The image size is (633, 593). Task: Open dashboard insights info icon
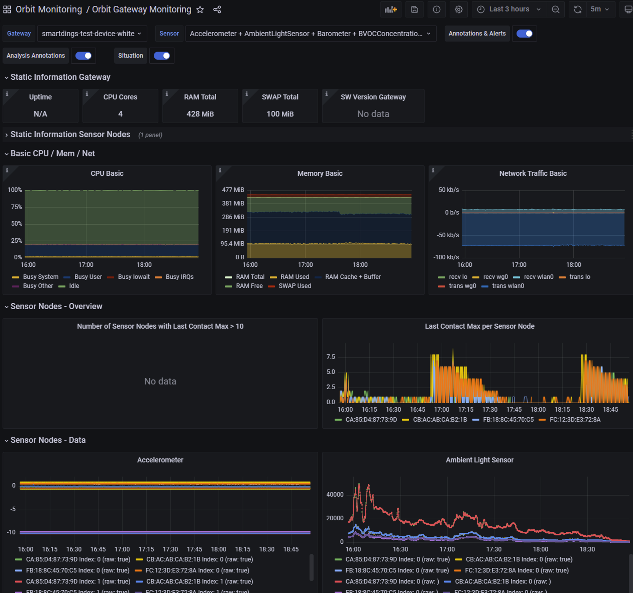[x=437, y=10]
